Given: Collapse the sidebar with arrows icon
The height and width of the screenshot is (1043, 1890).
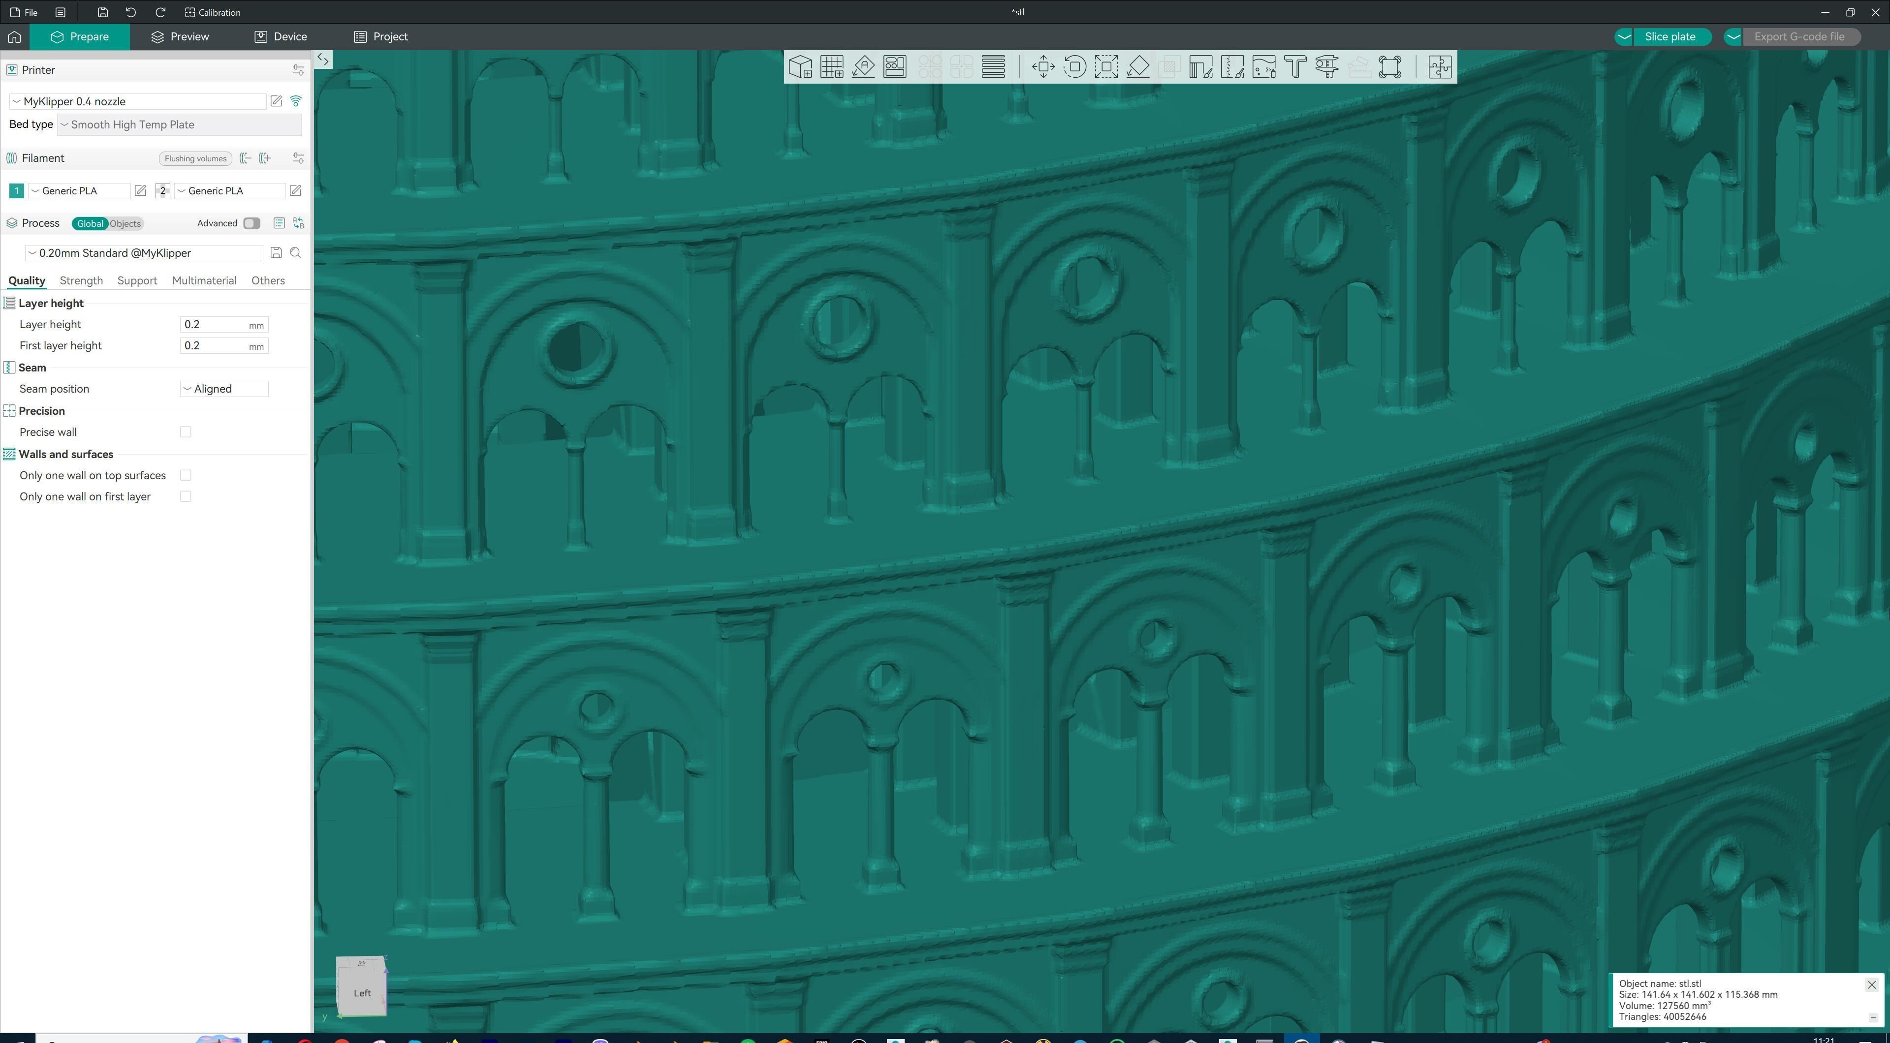Looking at the screenshot, I should tap(323, 60).
